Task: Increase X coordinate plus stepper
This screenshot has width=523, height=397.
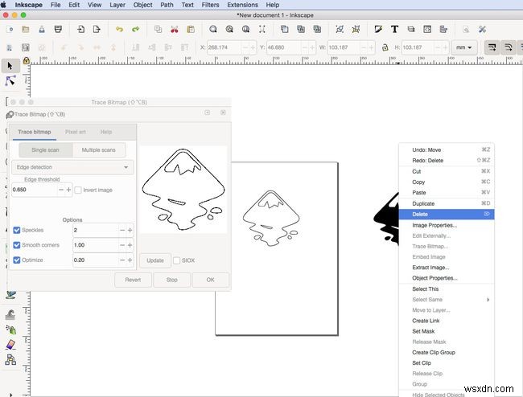Action: pyautogui.click(x=253, y=47)
